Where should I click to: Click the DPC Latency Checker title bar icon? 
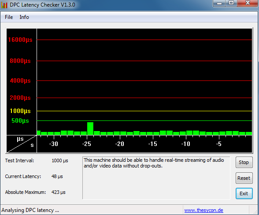pyautogui.click(x=4, y=5)
